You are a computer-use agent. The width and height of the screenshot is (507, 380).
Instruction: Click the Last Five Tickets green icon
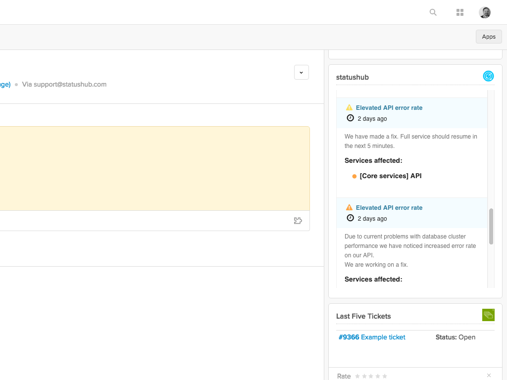click(488, 315)
